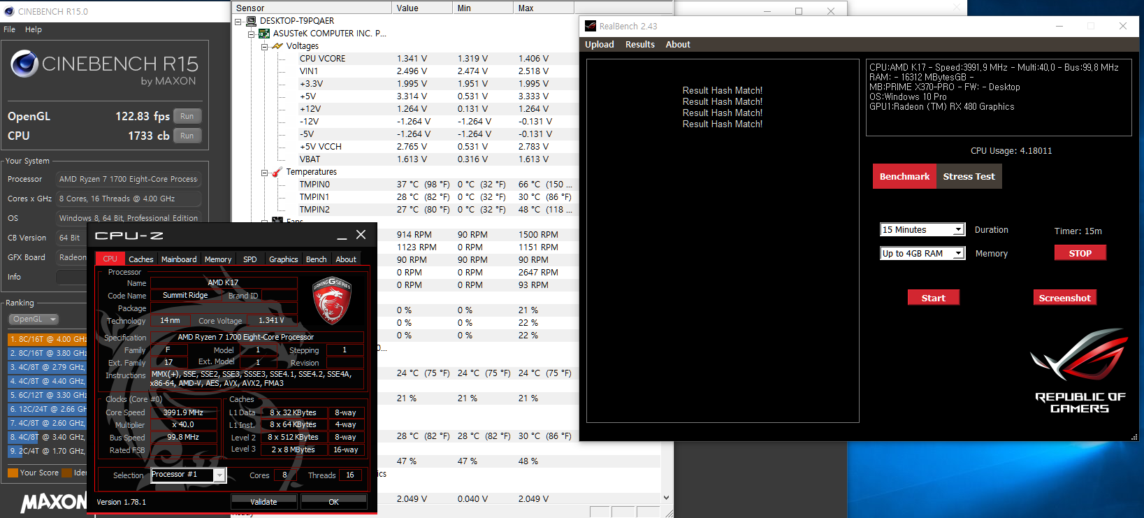This screenshot has height=518, width=1144.
Task: Click the 3991.9 MHz Core Speed value
Action: (183, 412)
